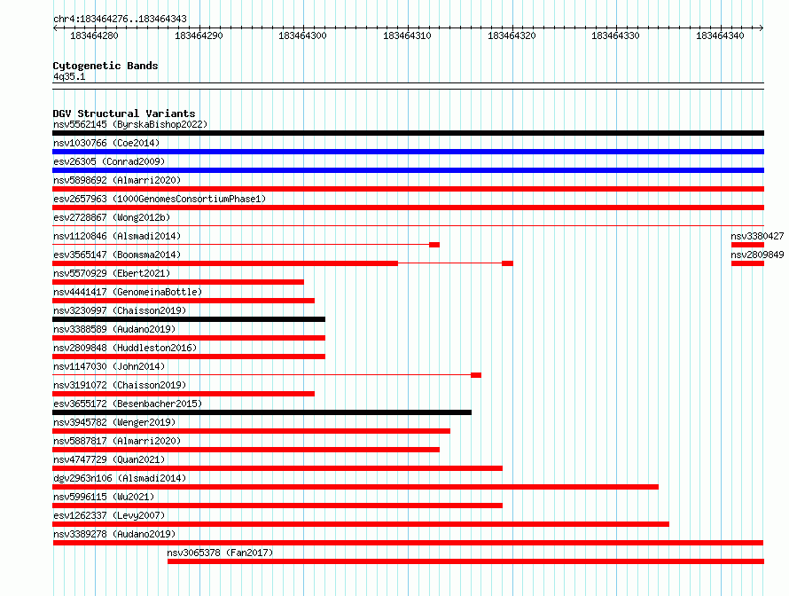Click the nsv2809849 label on the right

757,255
